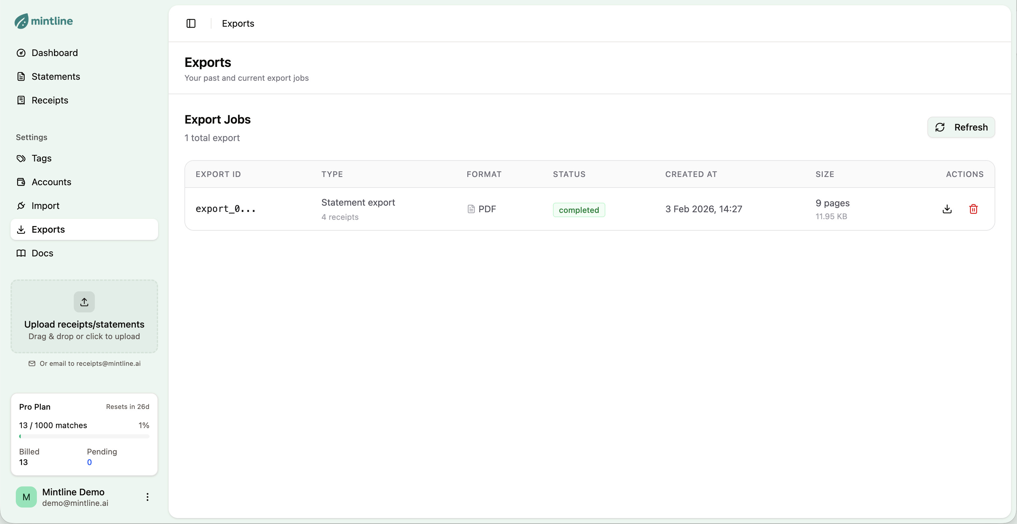Open Accounts settings
The width and height of the screenshot is (1017, 524).
pos(51,182)
